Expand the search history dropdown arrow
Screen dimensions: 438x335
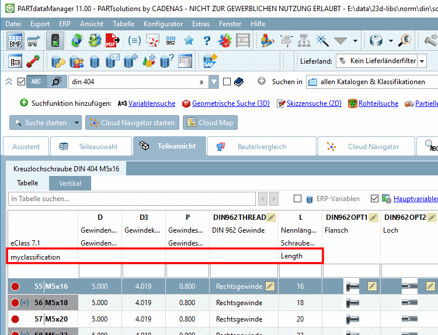coord(214,82)
